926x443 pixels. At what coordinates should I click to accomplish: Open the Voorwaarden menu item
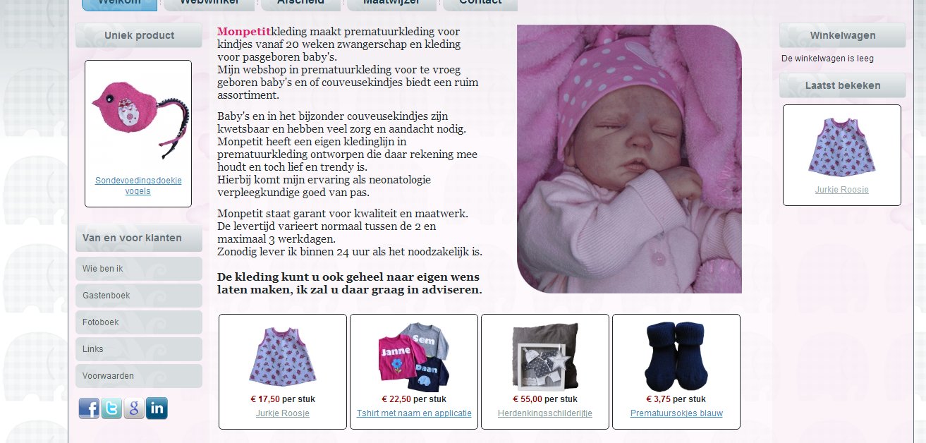pyautogui.click(x=139, y=376)
